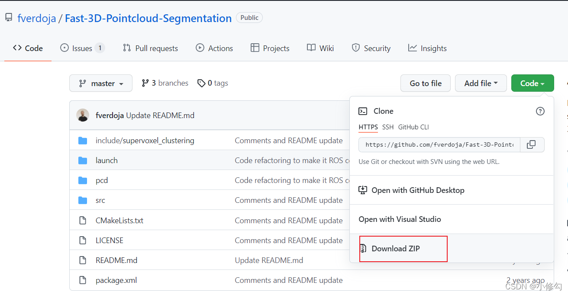
Task: Open the Fast-3D-Pointcloud-Segmentation repository link
Action: tap(148, 18)
